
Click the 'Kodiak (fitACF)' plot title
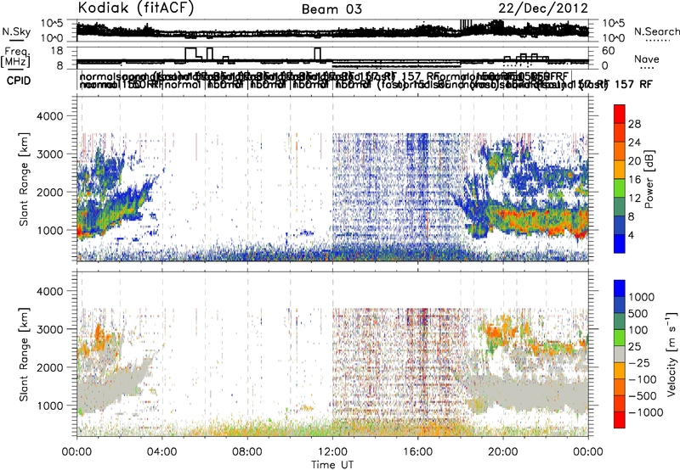136,8
